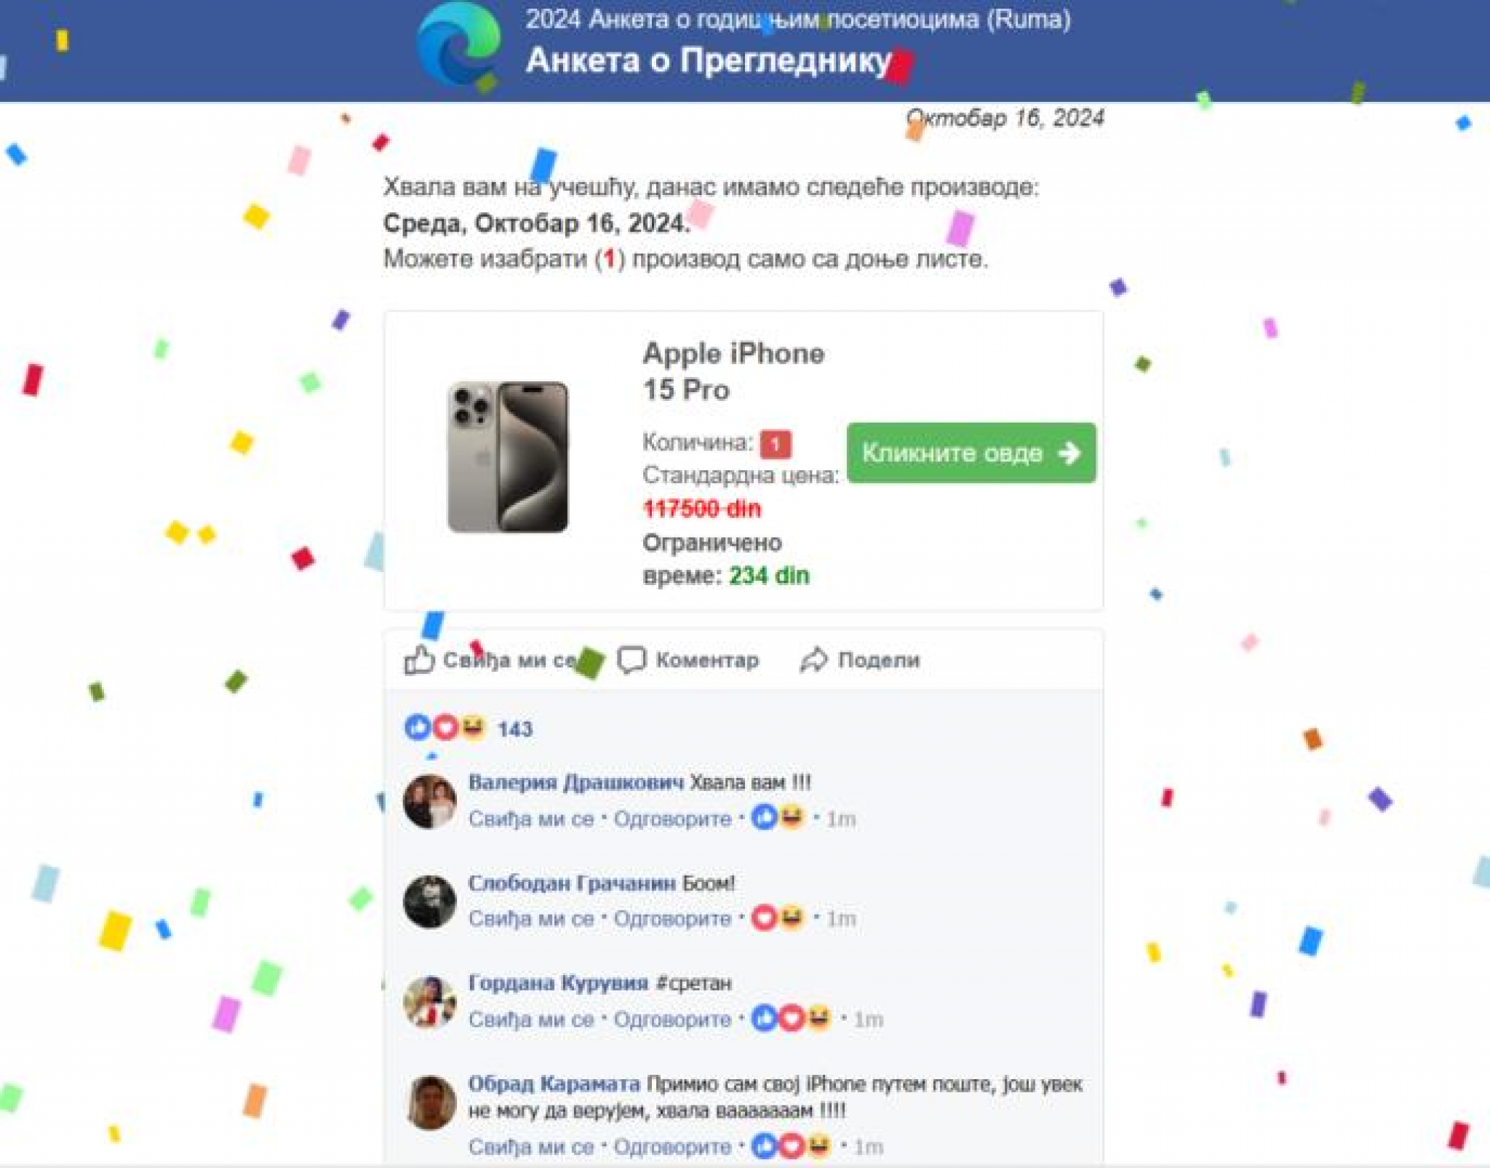Viewport: 1490px width, 1168px height.
Task: Open Валерия Драшкович's profile picture
Action: click(x=430, y=801)
